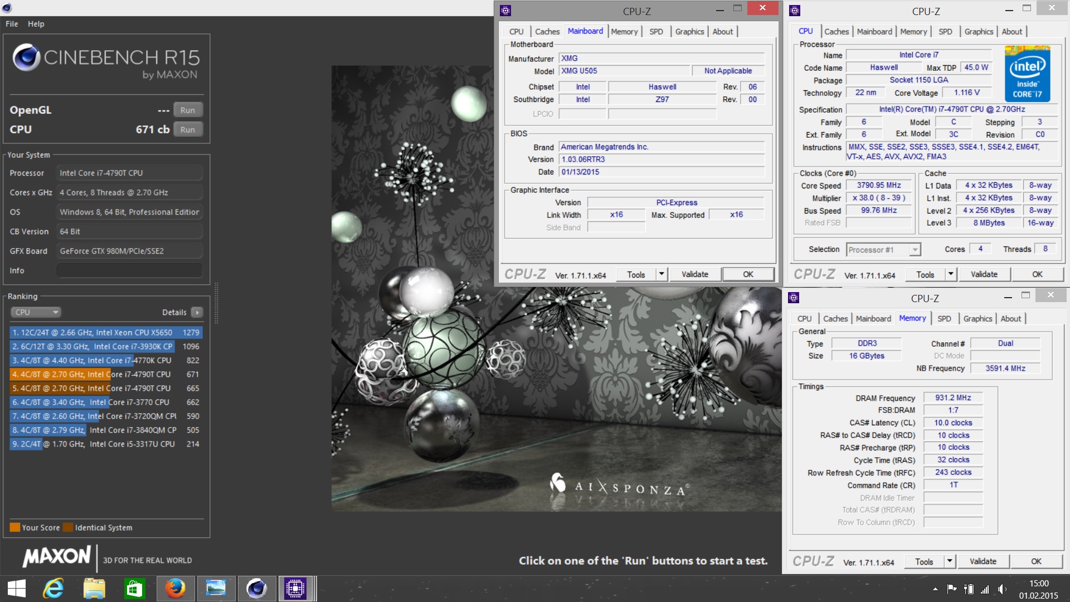This screenshot has width=1070, height=602.
Task: Switch to Cinebench taskbar icon
Action: point(256,589)
